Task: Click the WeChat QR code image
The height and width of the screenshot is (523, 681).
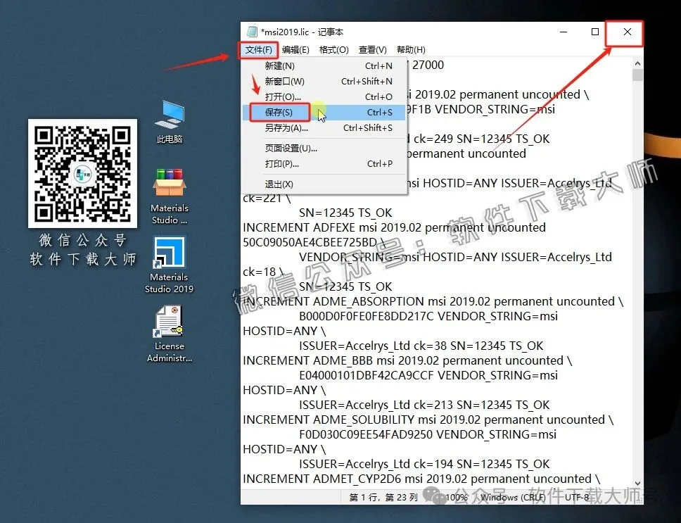Action: pyautogui.click(x=82, y=173)
